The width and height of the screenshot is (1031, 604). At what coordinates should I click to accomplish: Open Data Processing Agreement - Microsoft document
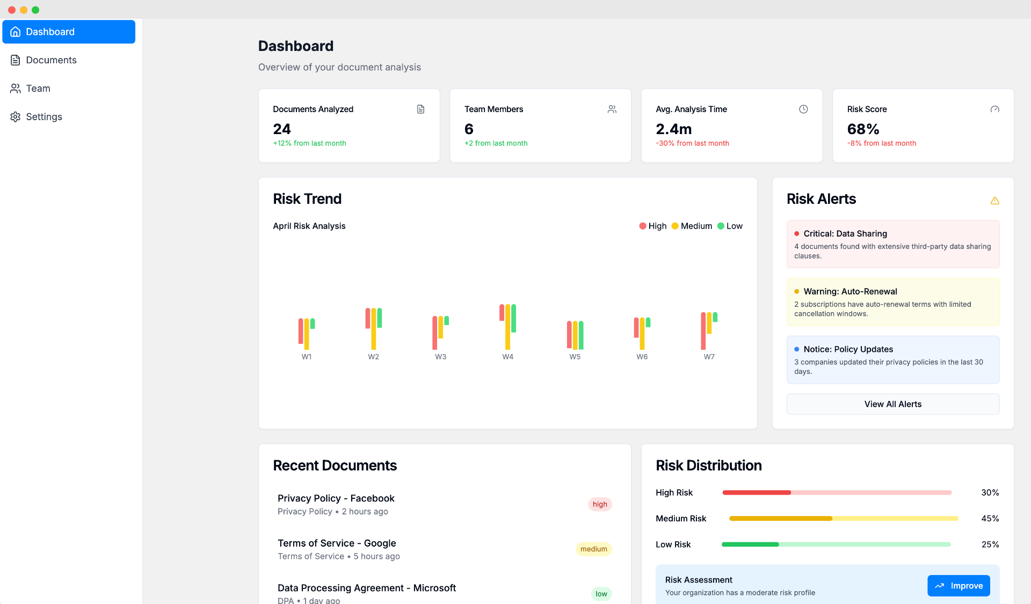[445, 593]
